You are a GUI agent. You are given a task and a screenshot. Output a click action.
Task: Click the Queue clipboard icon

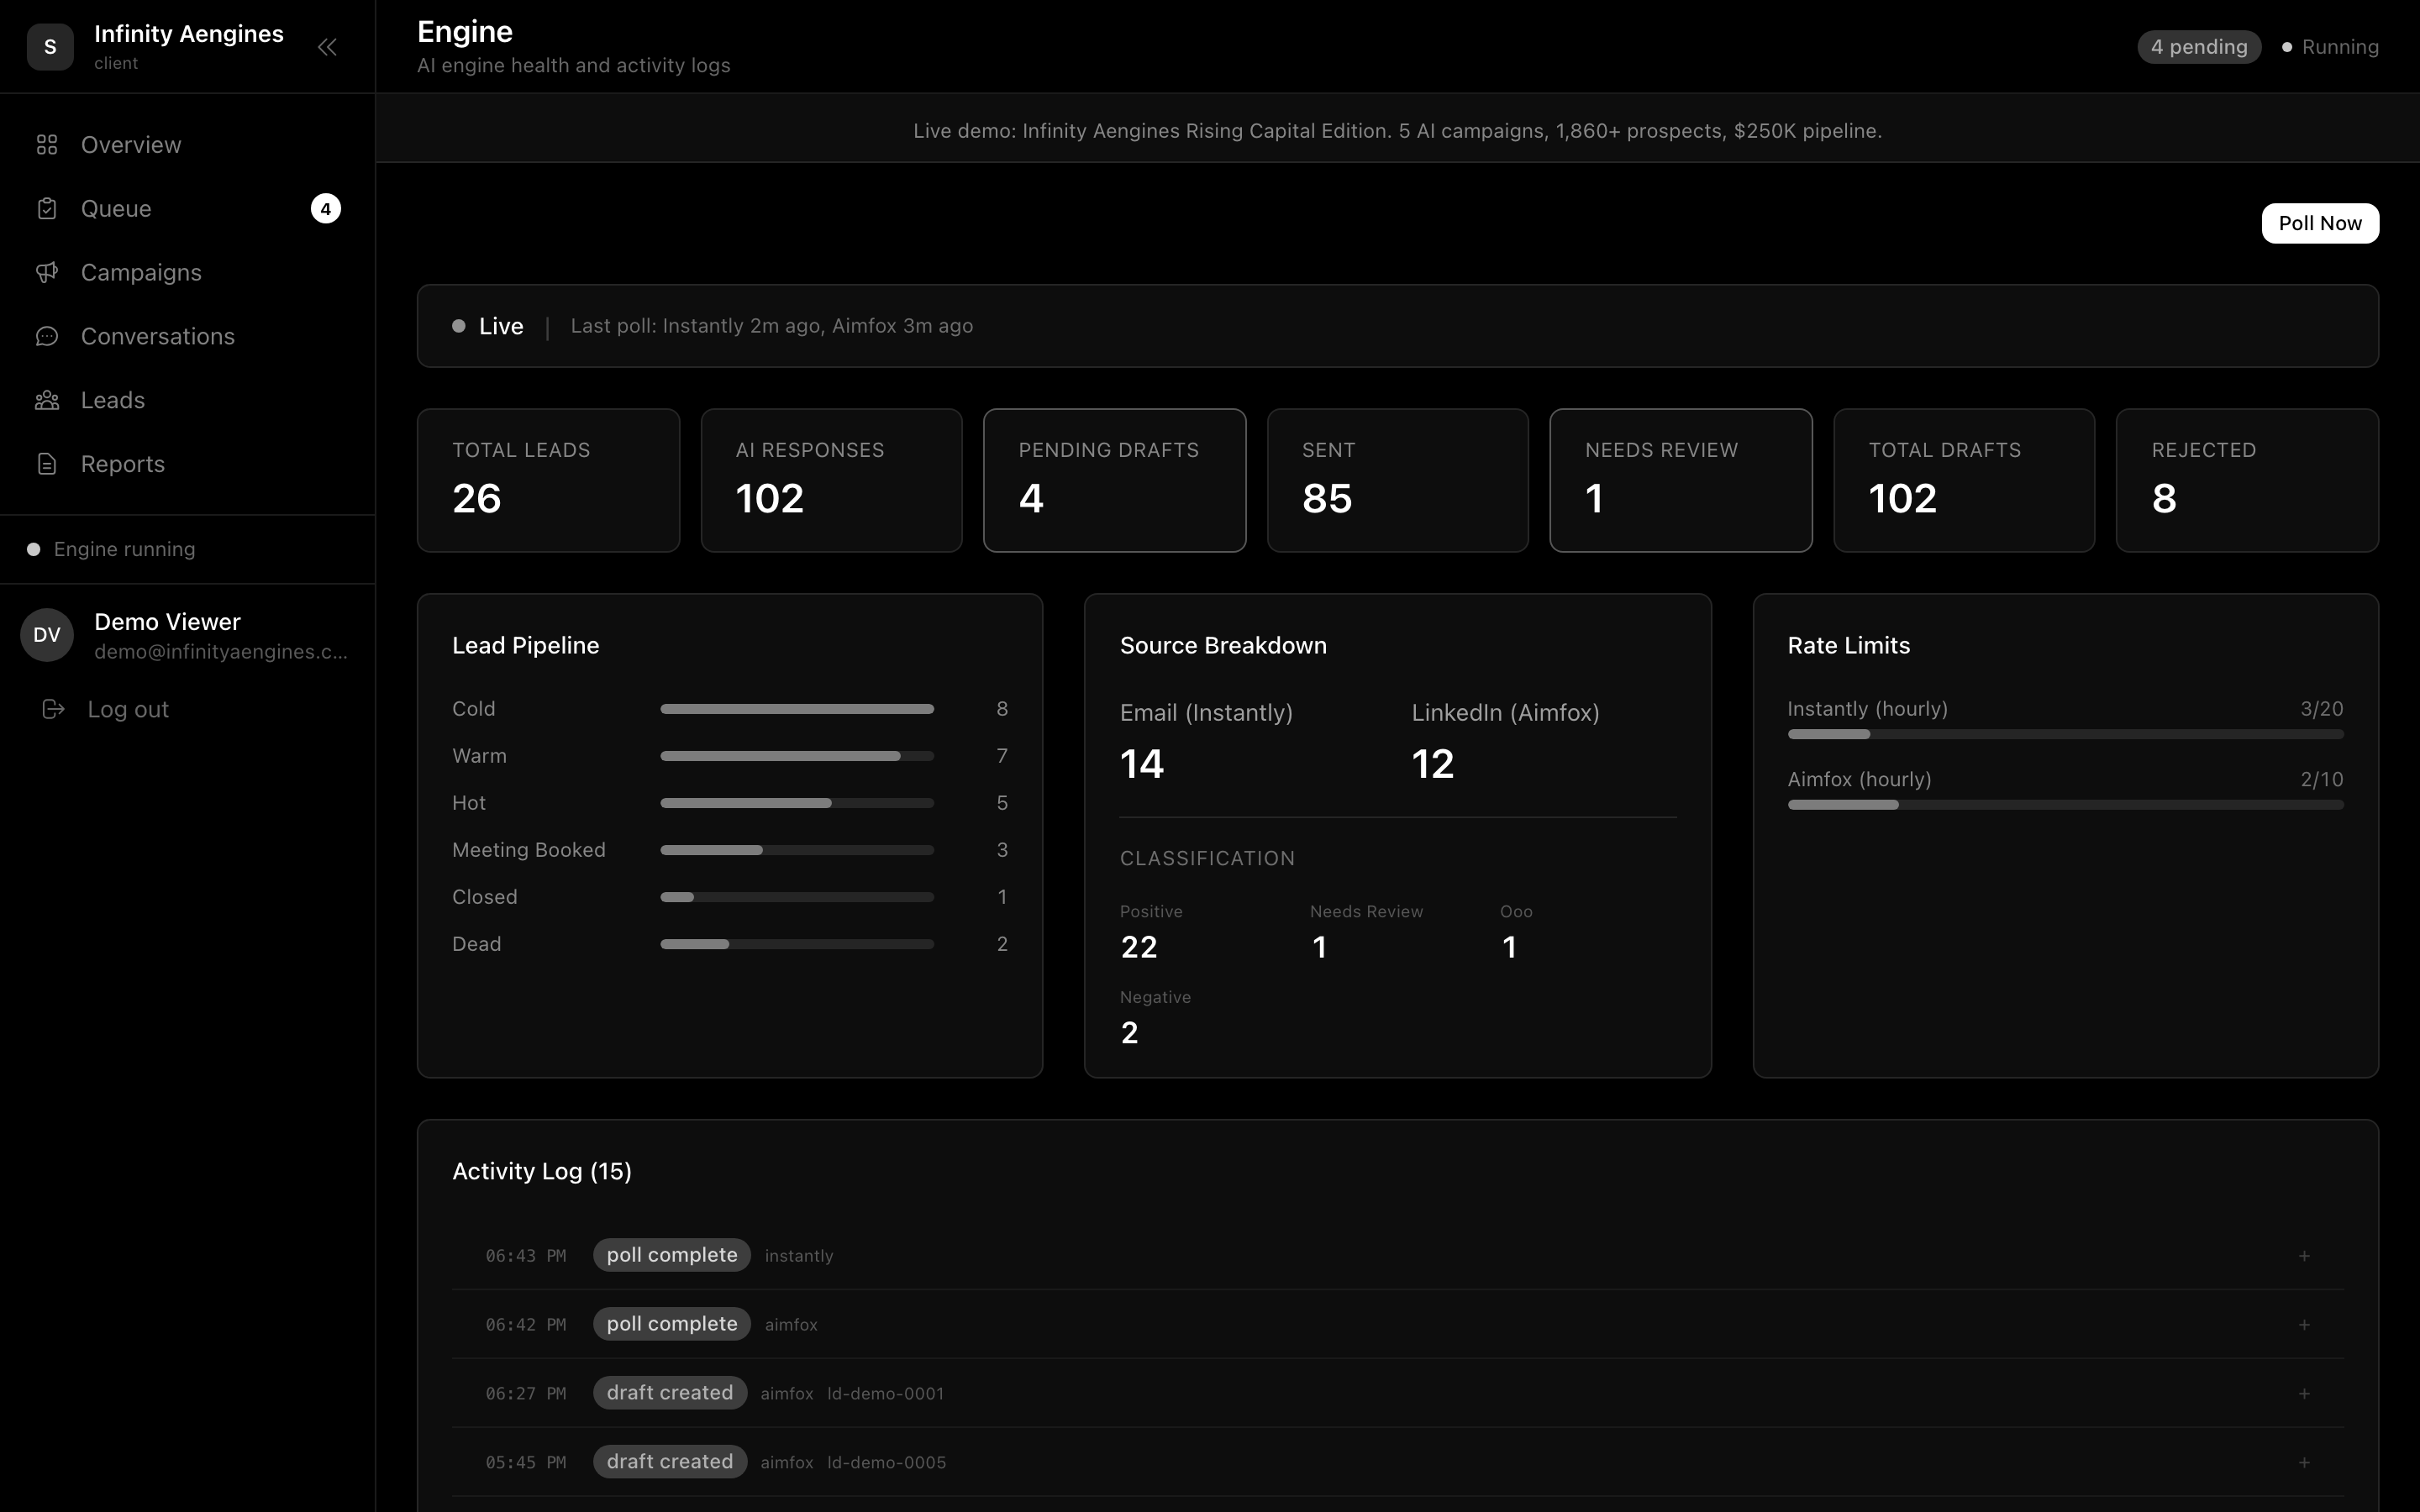pyautogui.click(x=47, y=209)
